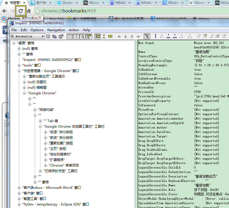Close the 书签管 Chrome tab

pyautogui.click(x=24, y=3)
